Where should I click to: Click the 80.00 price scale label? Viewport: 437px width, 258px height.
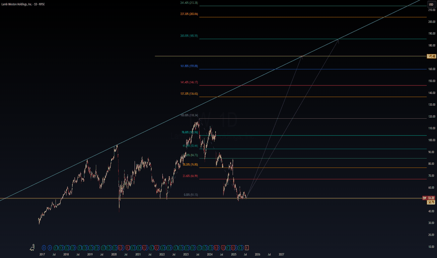coord(432,164)
